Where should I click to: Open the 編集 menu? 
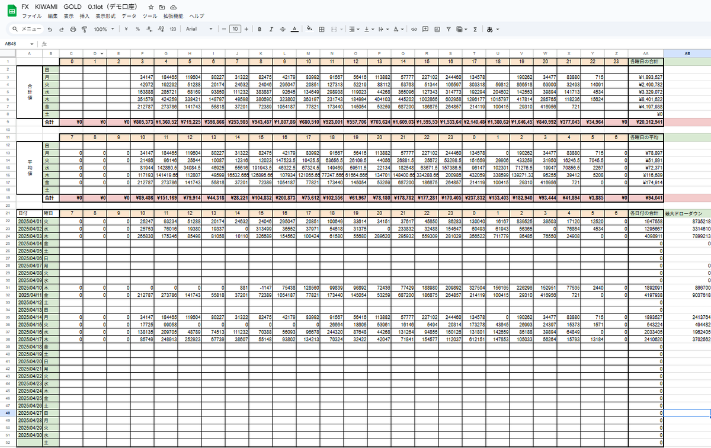52,16
